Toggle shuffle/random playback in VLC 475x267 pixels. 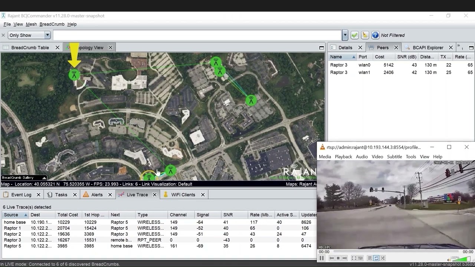(x=383, y=258)
